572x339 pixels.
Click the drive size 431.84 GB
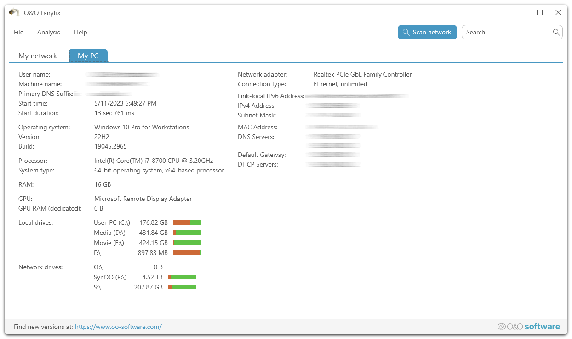[154, 233]
